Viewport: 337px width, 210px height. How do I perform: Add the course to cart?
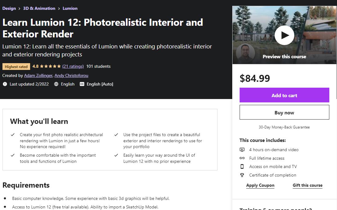284,95
